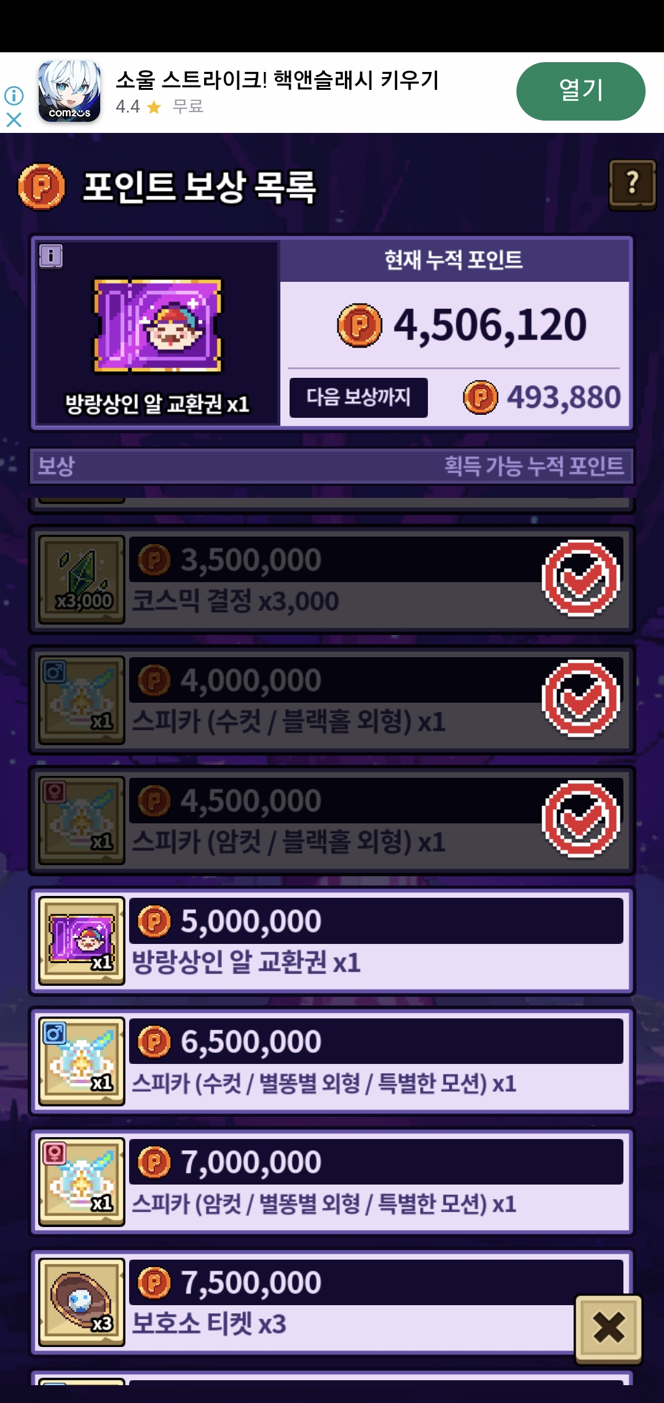Tap the male Spica black hole reward icon
The height and width of the screenshot is (1403, 664).
[x=82, y=700]
